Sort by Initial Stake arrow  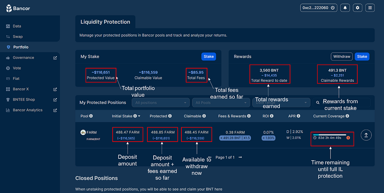click(x=139, y=116)
